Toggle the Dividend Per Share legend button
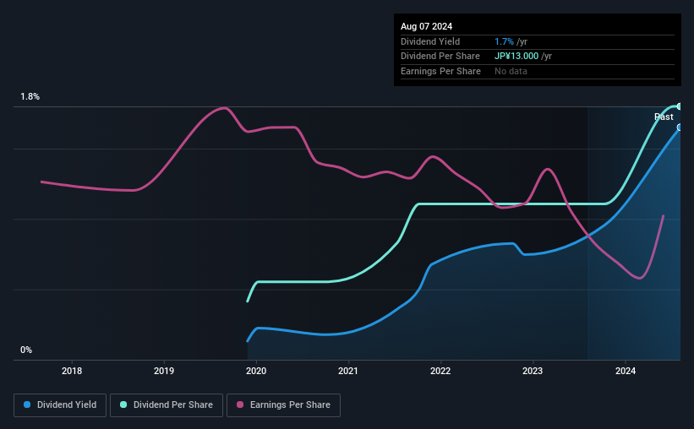Image resolution: width=694 pixels, height=429 pixels. click(x=167, y=405)
